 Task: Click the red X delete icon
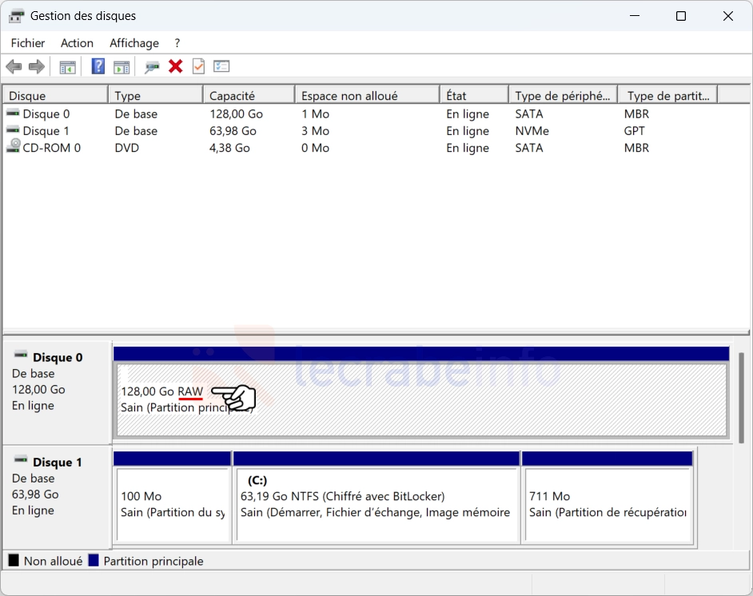(176, 66)
